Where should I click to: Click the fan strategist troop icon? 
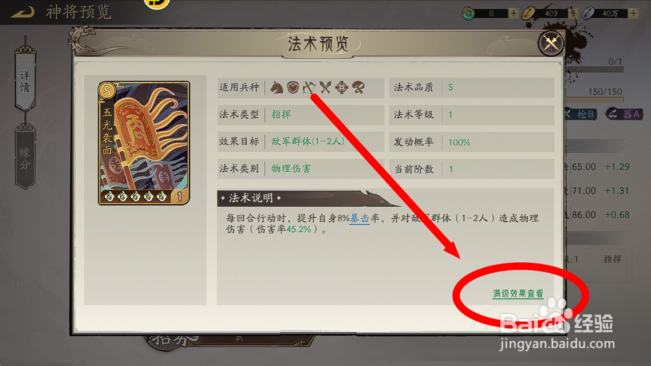pyautogui.click(x=358, y=87)
